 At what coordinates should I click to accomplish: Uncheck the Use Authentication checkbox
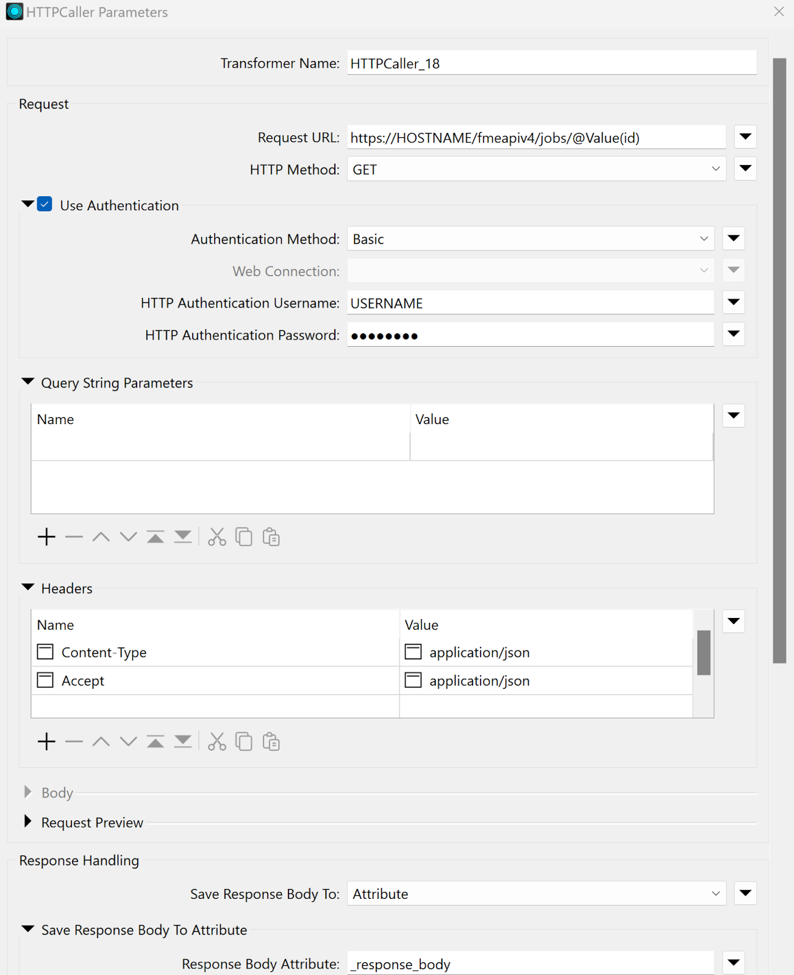tap(45, 205)
